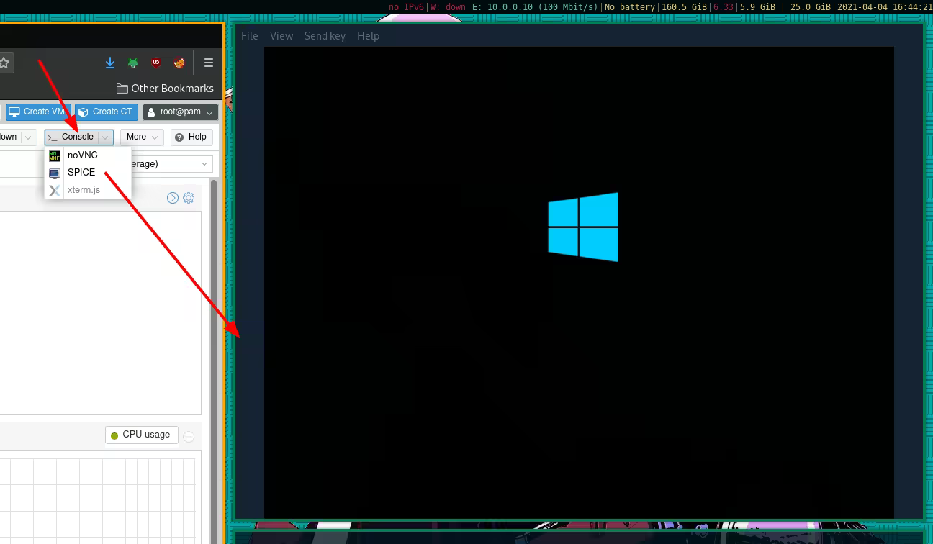Click the battery status in status bar

pos(630,7)
